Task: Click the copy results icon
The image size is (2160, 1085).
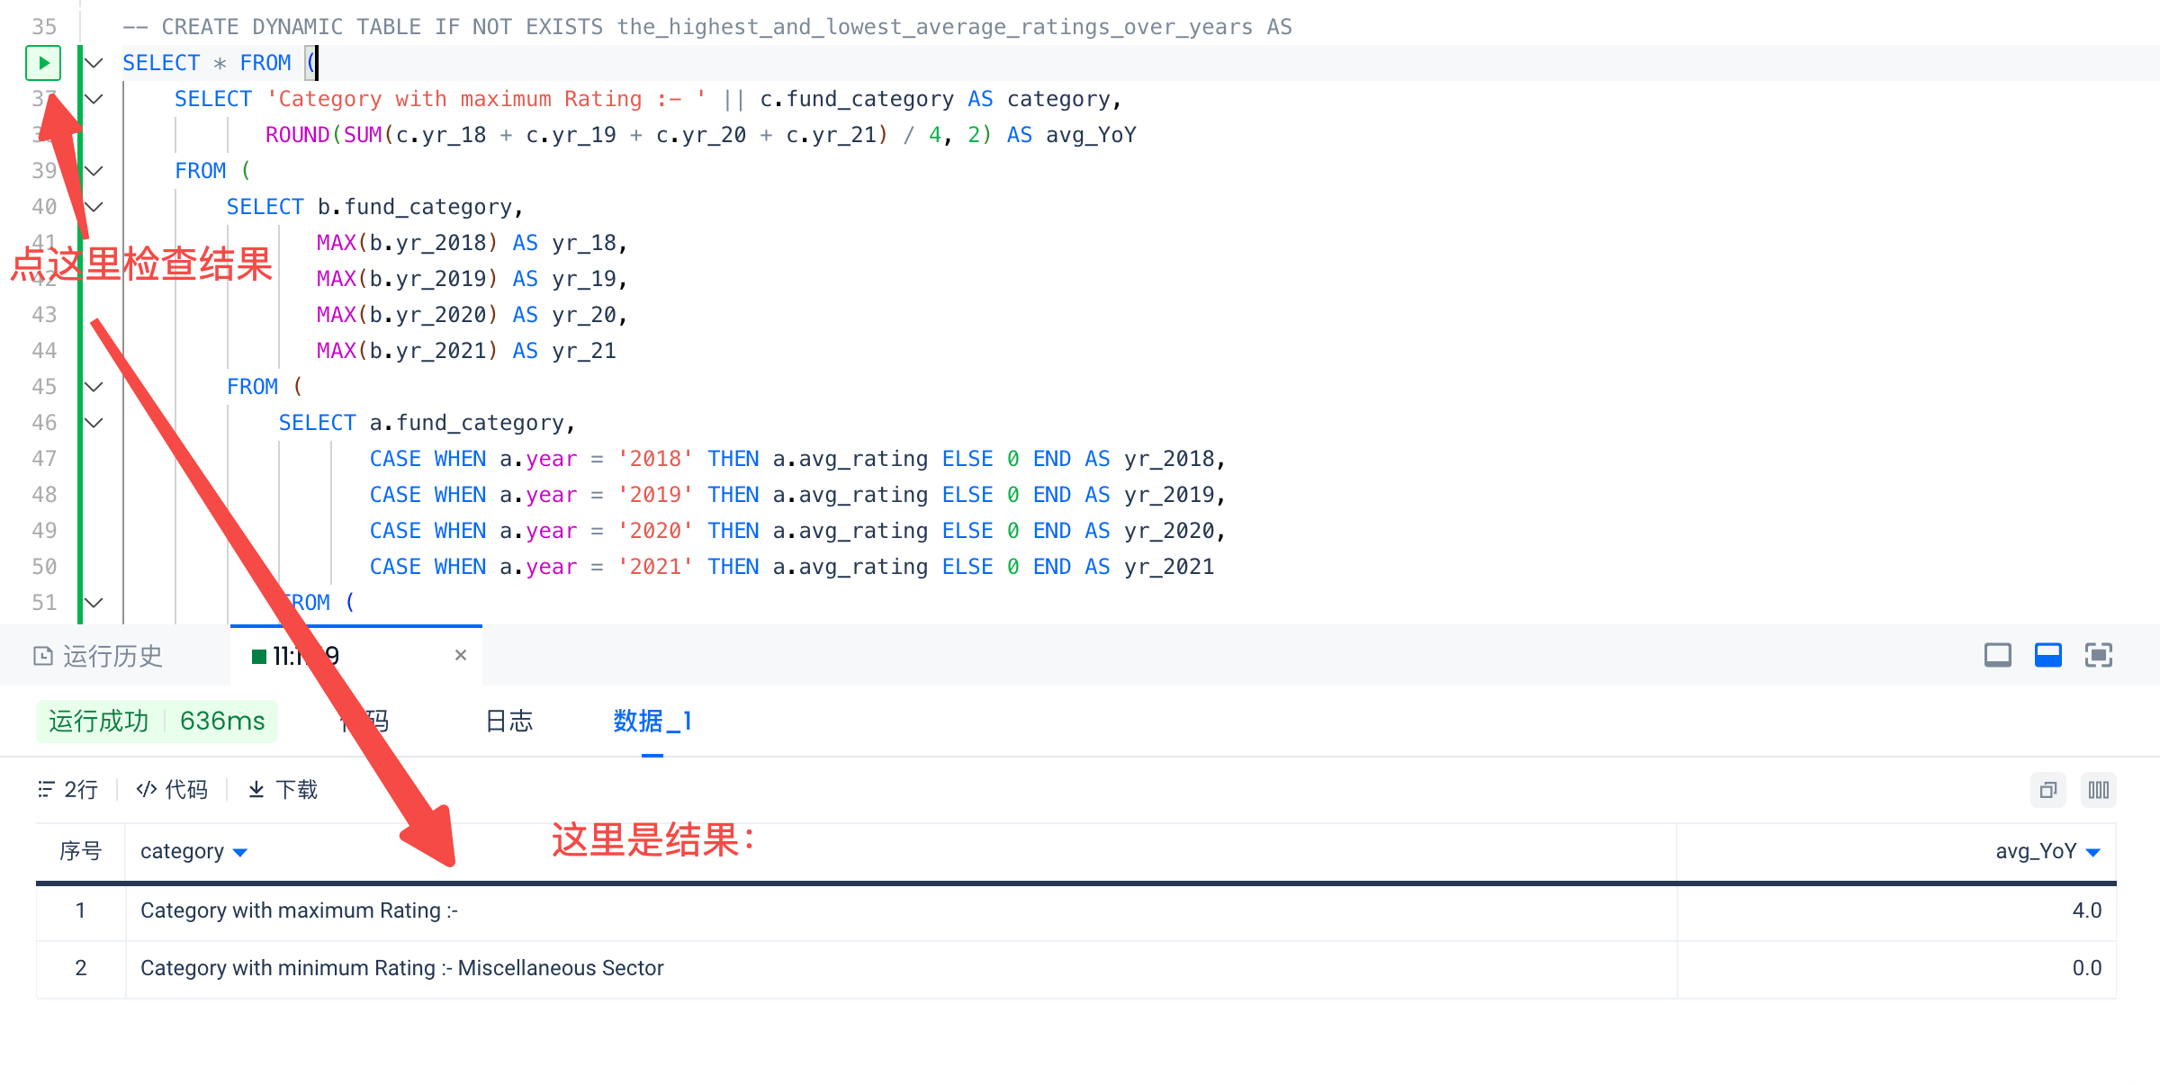Action: (2047, 790)
